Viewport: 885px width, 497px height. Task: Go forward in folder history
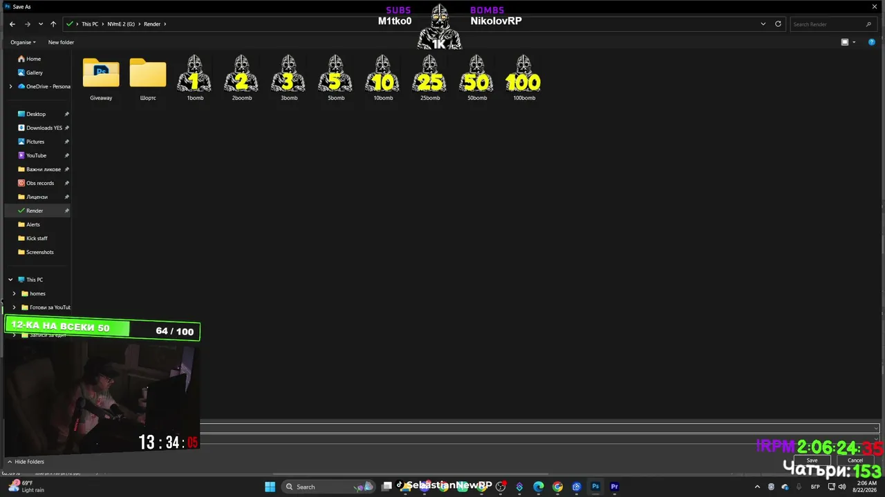click(28, 24)
